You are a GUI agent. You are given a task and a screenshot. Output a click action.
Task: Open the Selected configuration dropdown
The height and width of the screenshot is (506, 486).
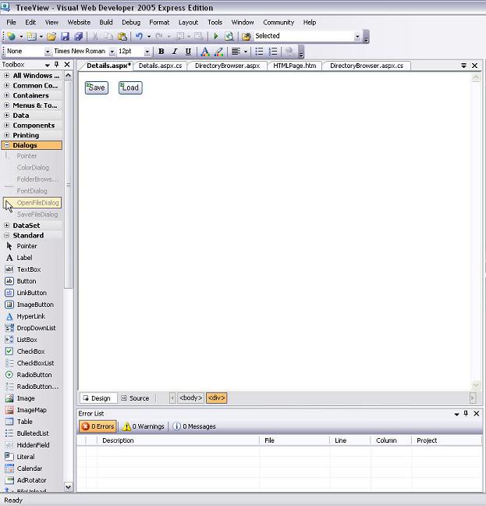click(357, 37)
